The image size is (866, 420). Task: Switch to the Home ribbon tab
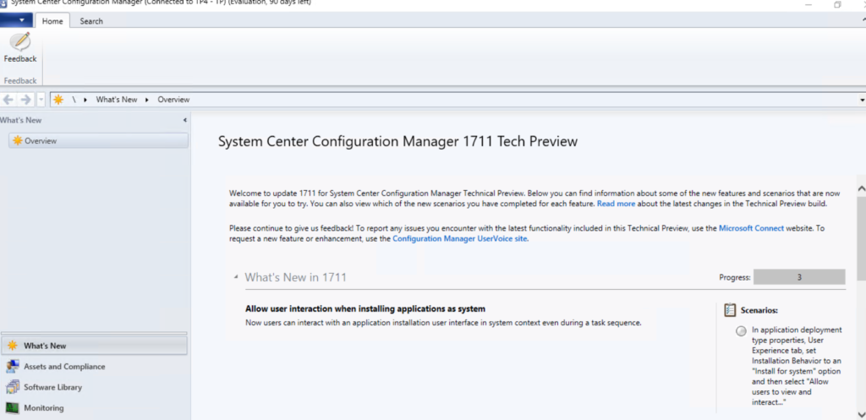52,21
